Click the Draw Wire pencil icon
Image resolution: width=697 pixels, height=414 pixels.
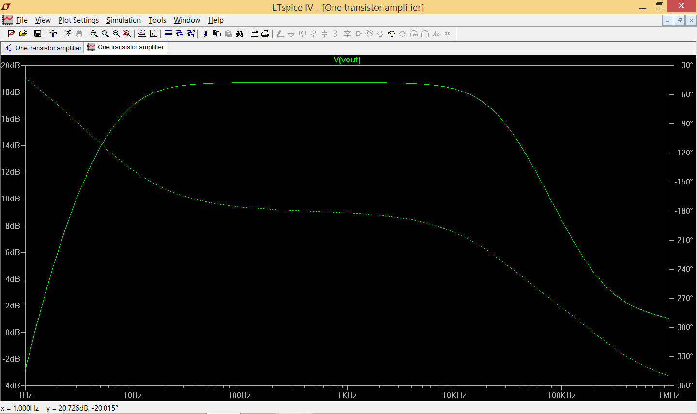[280, 33]
